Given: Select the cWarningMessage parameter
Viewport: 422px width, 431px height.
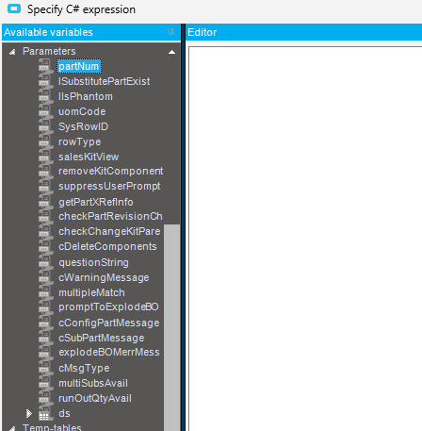Looking at the screenshot, I should pos(104,277).
